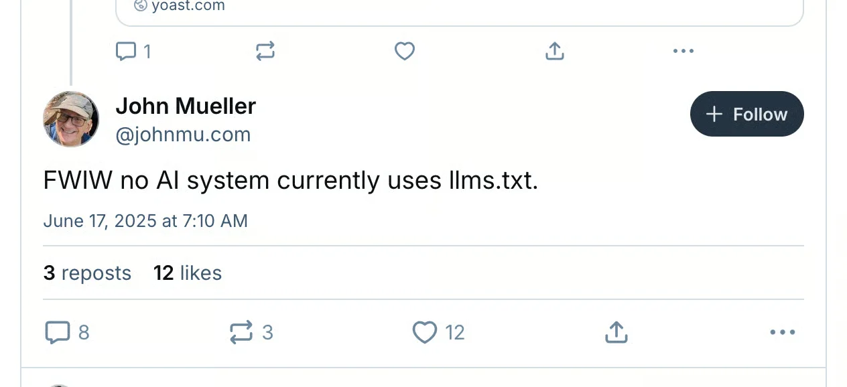Reply to John Mueller's post
The height and width of the screenshot is (387, 847).
[x=59, y=332]
